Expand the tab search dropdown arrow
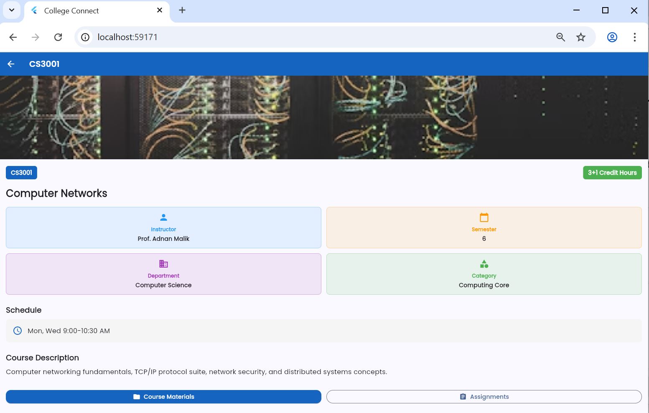649x413 pixels. (x=12, y=10)
